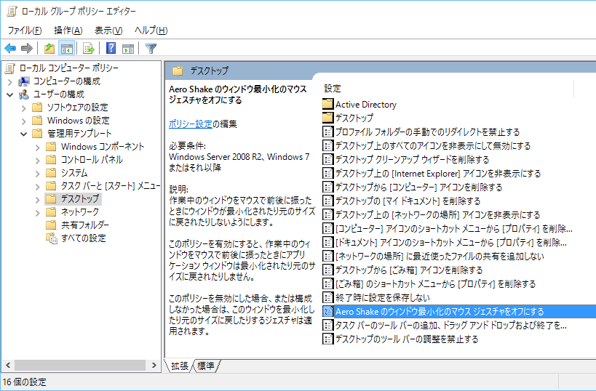Image resolution: width=596 pixels, height=391 pixels.
Task: Switch to the 拡張 tab
Action: pos(180,366)
